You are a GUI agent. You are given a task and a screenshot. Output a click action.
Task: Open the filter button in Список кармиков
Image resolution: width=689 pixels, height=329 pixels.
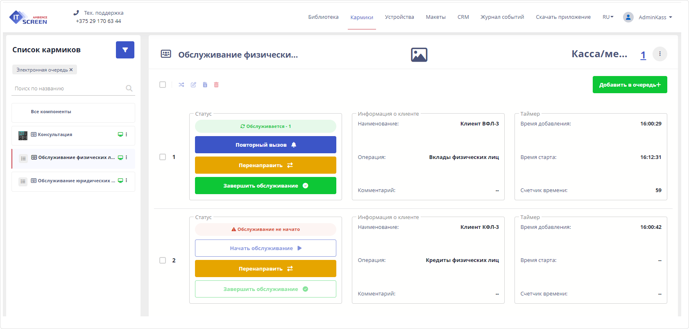125,50
